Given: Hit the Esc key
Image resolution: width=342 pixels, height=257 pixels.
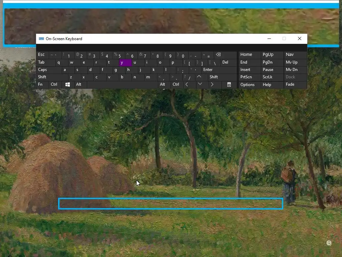Looking at the screenshot, I should pos(42,55).
